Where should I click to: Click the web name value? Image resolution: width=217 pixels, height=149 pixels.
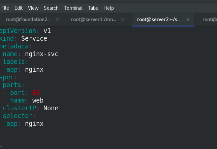point(38,100)
